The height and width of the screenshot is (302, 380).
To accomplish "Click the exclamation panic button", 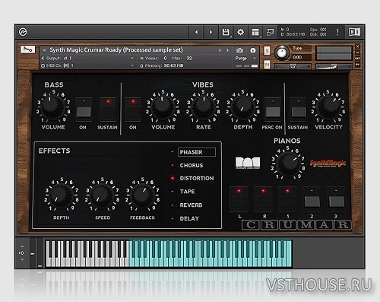I will pos(337,32).
